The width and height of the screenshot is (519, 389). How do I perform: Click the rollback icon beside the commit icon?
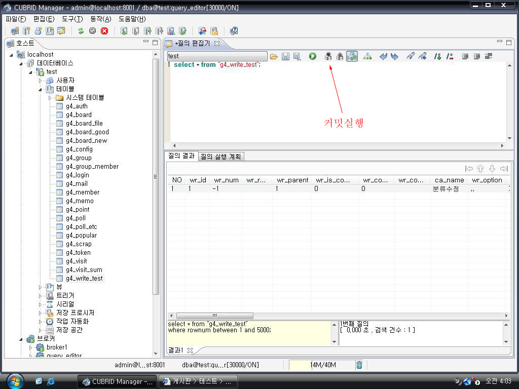click(340, 56)
